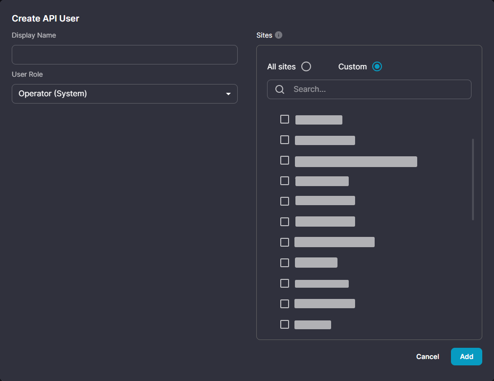Check the eighth site checkbox

click(285, 263)
